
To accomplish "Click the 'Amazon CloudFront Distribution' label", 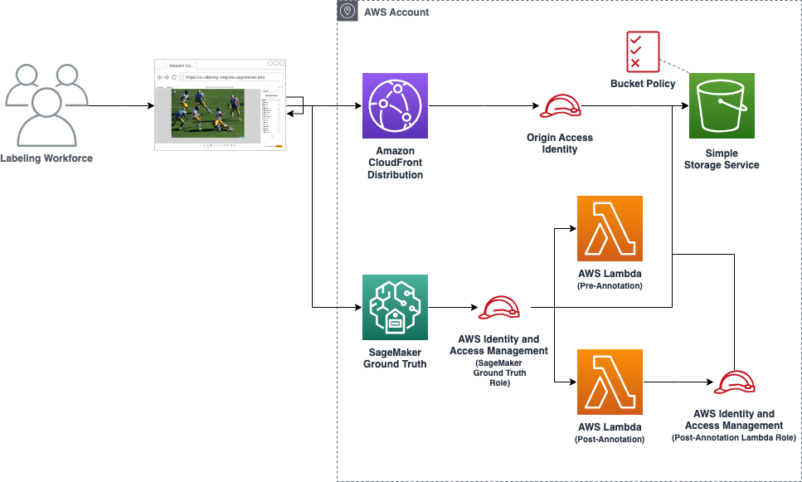I will pyautogui.click(x=395, y=163).
